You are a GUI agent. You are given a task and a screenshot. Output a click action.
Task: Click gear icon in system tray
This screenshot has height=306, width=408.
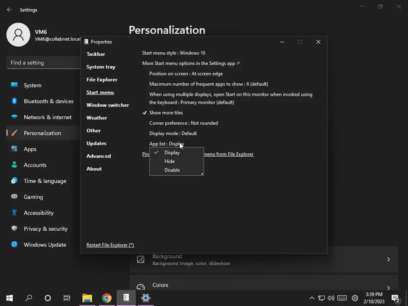coord(355,298)
